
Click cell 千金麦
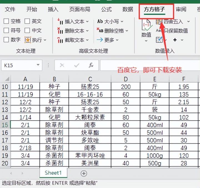(x=90, y=110)
